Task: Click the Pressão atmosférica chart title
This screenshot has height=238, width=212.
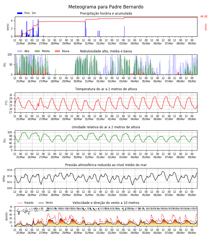Action: (x=106, y=165)
